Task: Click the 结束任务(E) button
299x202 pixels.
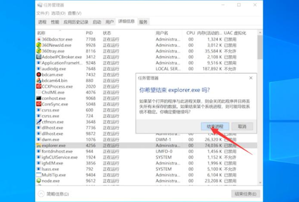Action: click(x=246, y=194)
